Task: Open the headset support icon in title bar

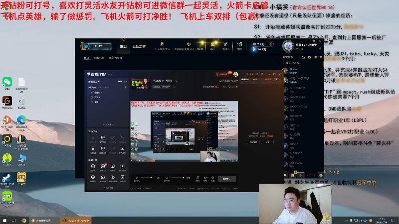Action: (x=251, y=74)
